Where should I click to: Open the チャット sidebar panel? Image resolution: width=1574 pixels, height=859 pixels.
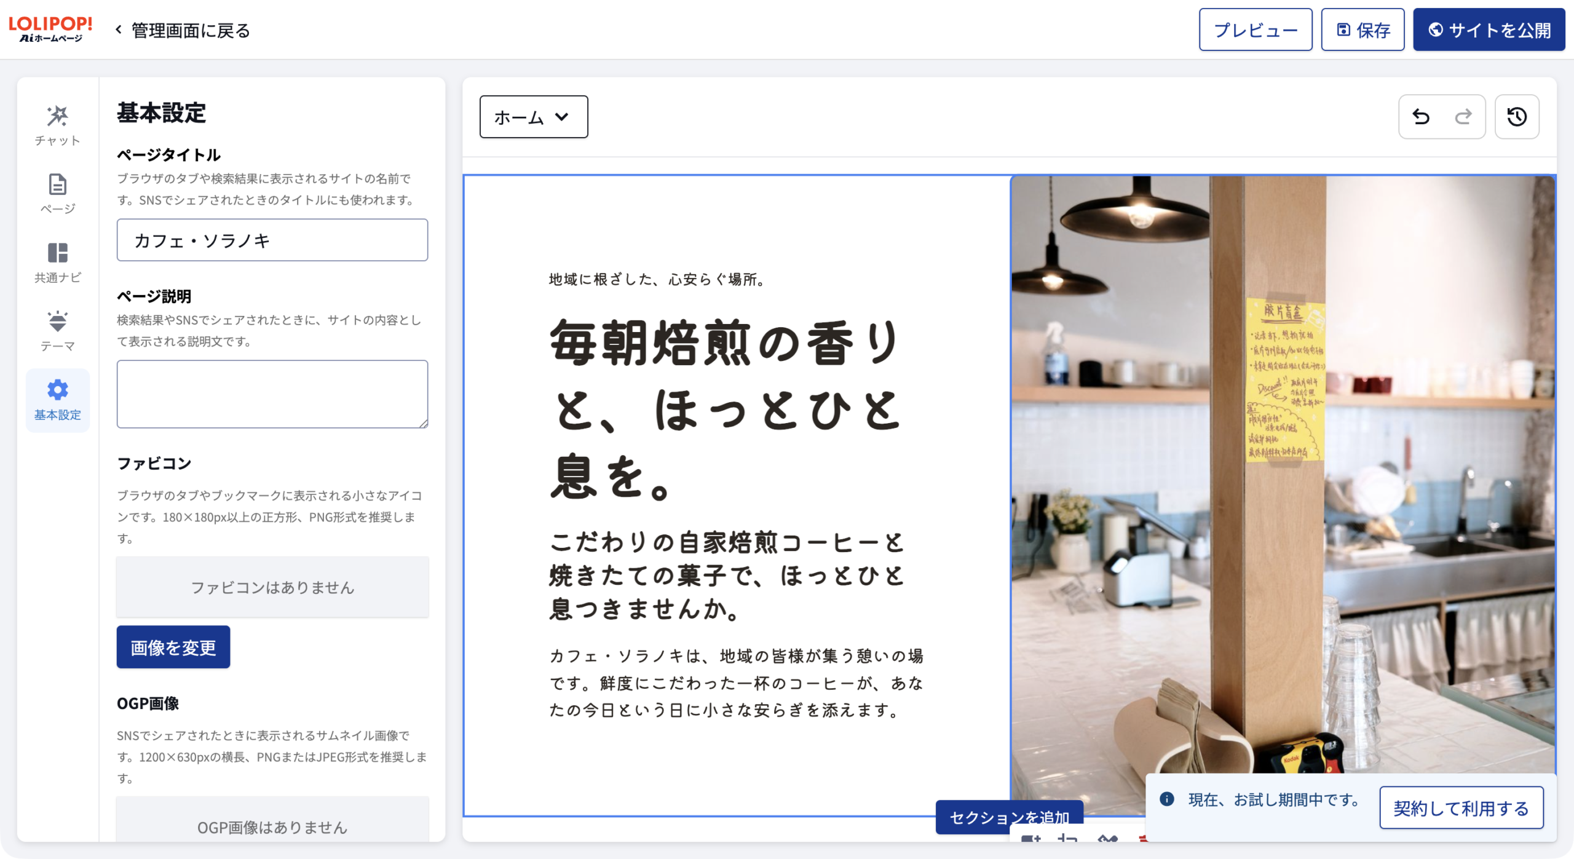(x=57, y=125)
